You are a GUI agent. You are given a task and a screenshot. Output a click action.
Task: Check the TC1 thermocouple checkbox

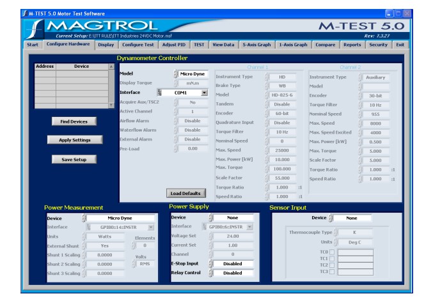point(332,258)
